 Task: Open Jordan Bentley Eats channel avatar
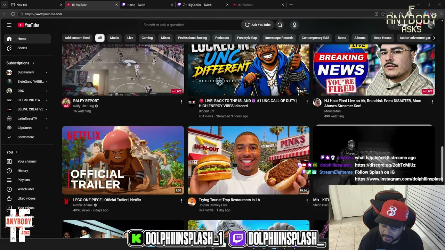tap(192, 201)
